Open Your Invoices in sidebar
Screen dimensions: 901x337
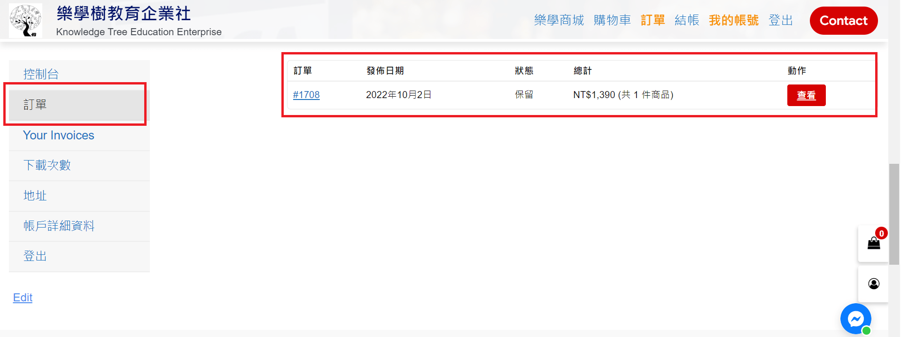(59, 135)
